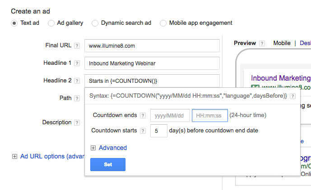The image size is (311, 190).
Task: Click the "Create an ad" heading
Action: [30, 11]
